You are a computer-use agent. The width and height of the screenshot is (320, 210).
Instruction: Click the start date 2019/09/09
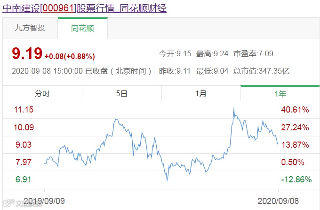click(44, 201)
